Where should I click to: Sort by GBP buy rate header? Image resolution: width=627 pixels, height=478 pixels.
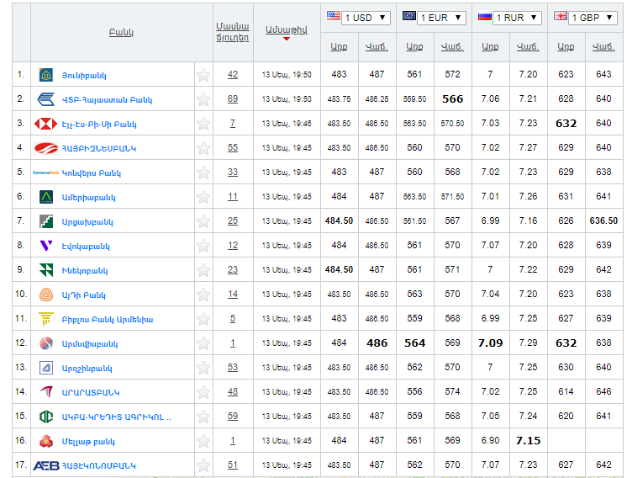coord(566,47)
